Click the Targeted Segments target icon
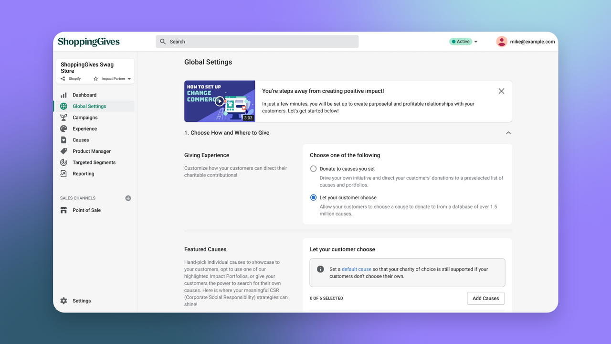 63,162
